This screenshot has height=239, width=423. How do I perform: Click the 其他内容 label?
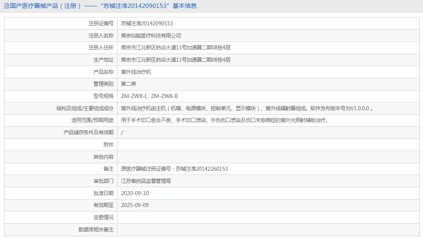click(103, 157)
